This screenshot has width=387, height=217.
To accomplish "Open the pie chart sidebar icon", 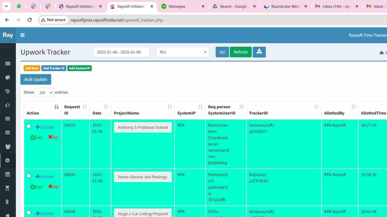I will tap(8, 77).
